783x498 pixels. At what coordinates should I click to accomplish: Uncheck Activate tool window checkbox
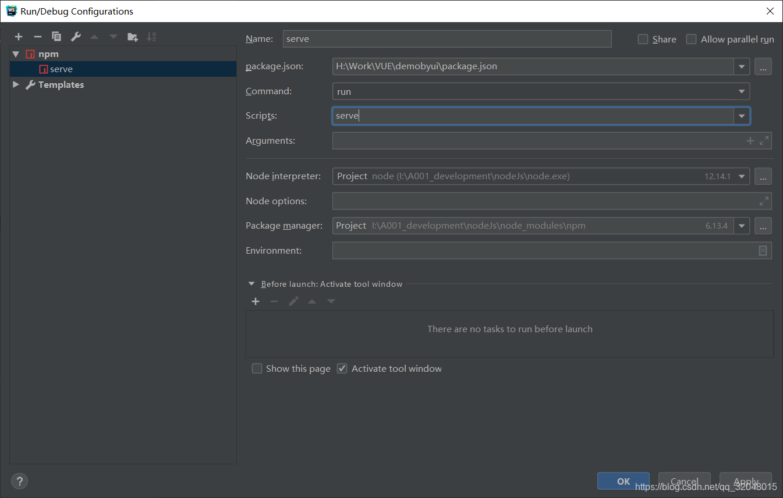tap(342, 368)
